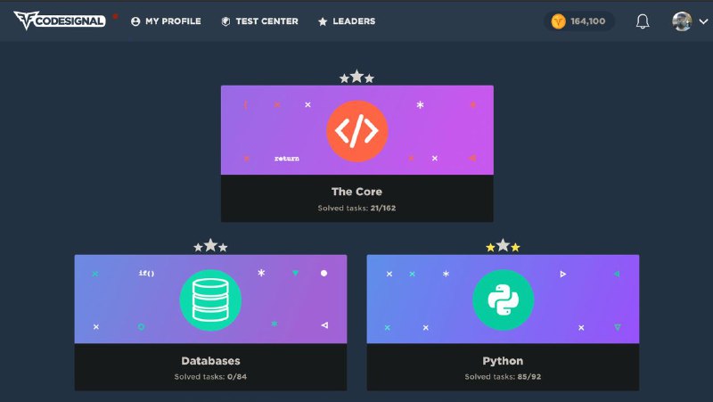
Task: Open The Core arcade card banner
Action: click(357, 130)
